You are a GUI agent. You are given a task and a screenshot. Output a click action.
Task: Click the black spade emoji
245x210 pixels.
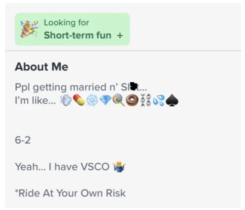(172, 101)
